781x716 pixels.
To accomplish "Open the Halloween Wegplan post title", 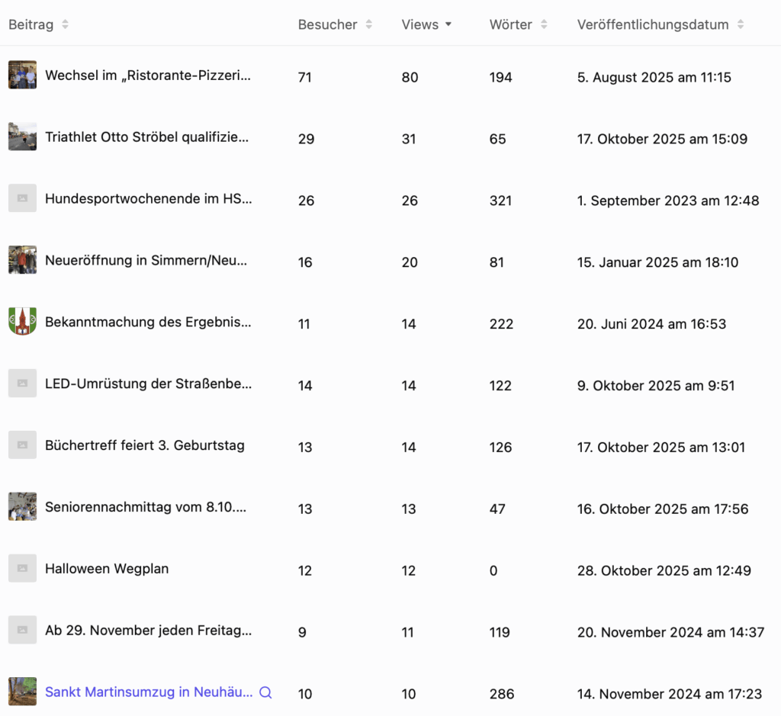I will [107, 569].
